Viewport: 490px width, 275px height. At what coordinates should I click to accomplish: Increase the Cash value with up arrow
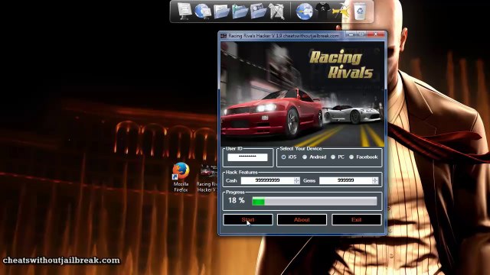pos(296,179)
